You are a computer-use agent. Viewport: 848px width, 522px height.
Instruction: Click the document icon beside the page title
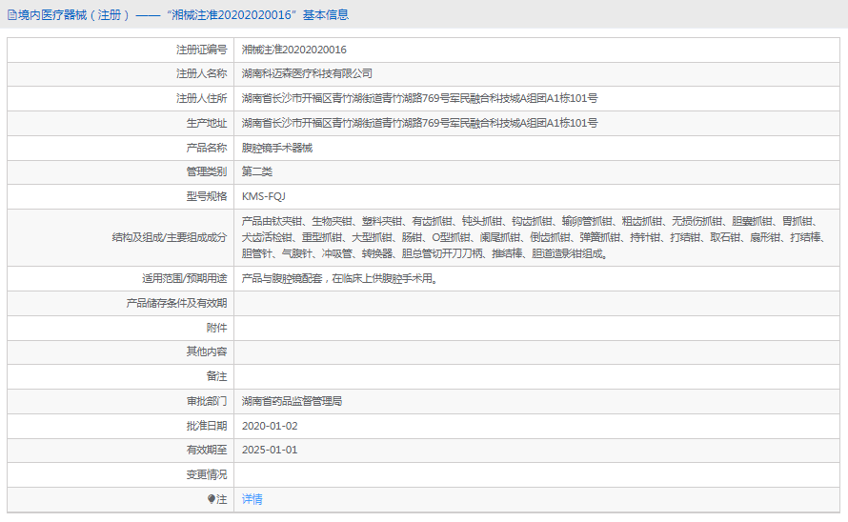(x=11, y=15)
